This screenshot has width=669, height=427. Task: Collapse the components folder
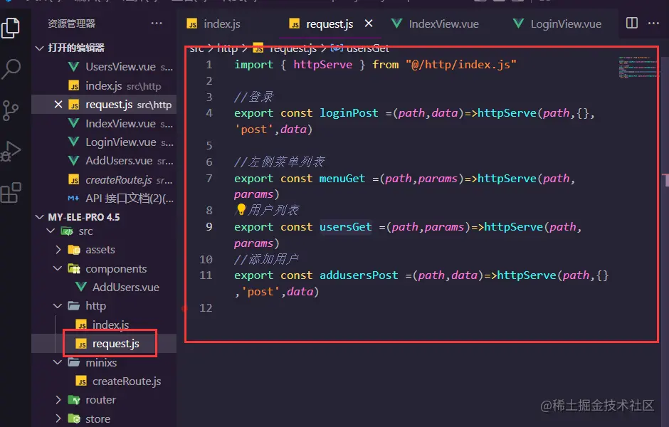58,269
